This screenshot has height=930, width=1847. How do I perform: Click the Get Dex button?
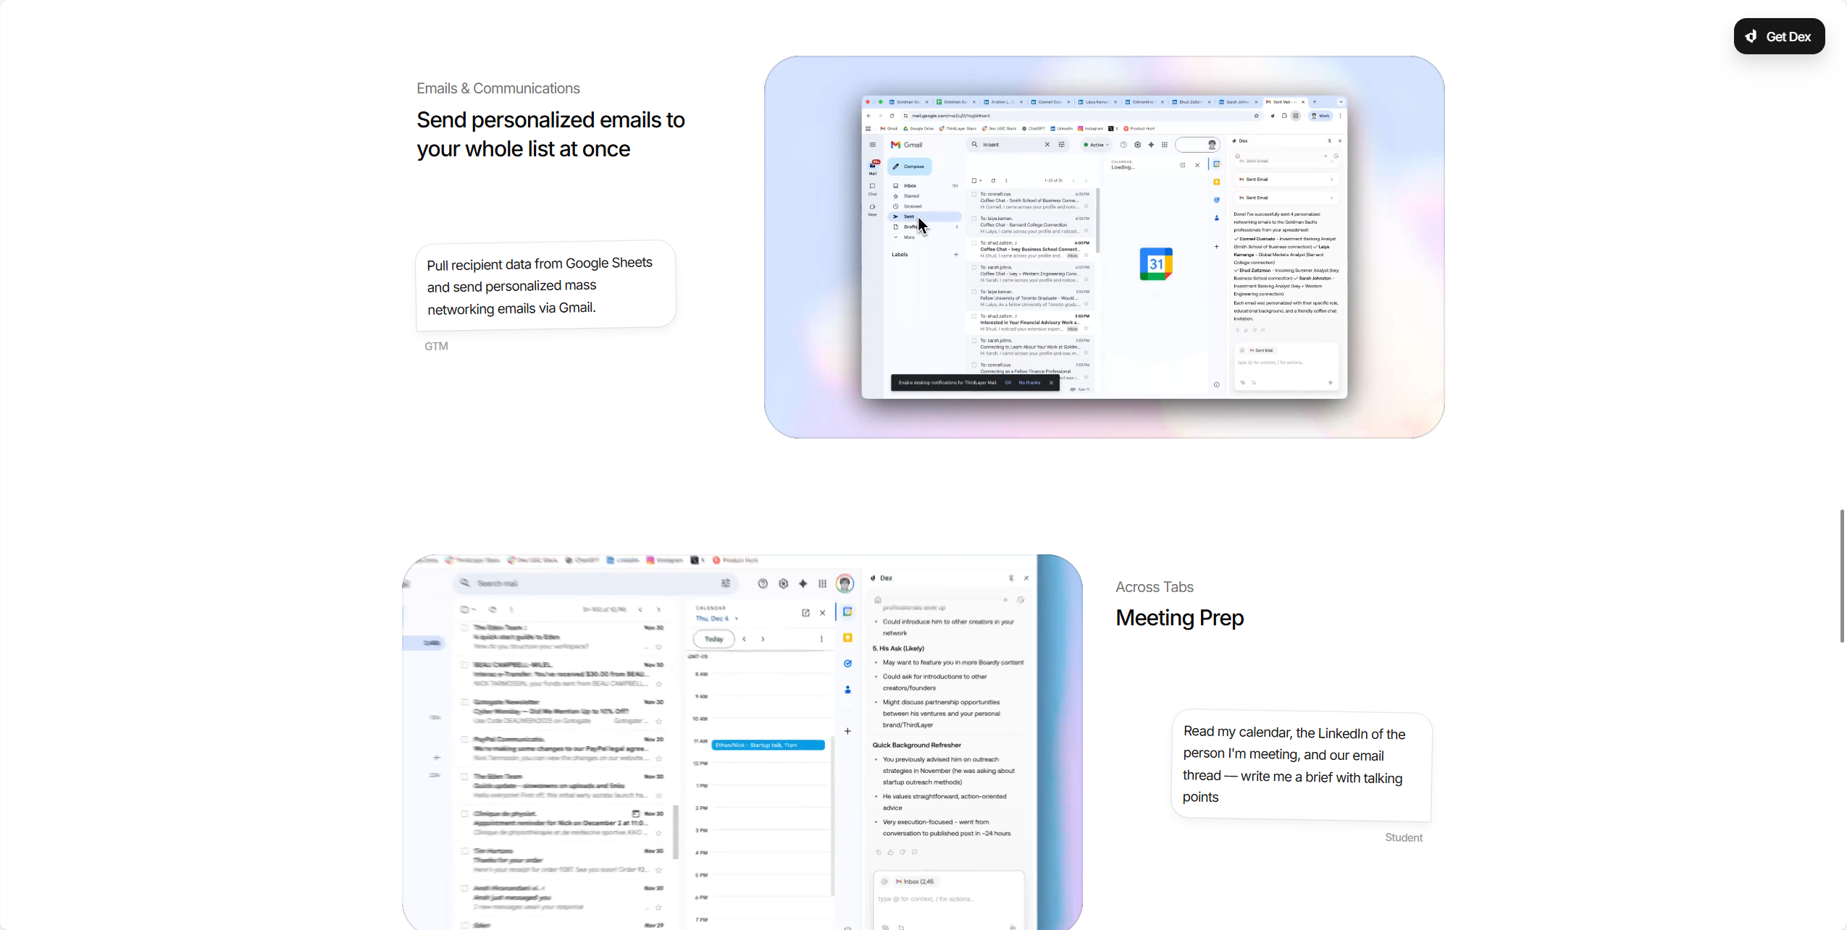(1779, 36)
